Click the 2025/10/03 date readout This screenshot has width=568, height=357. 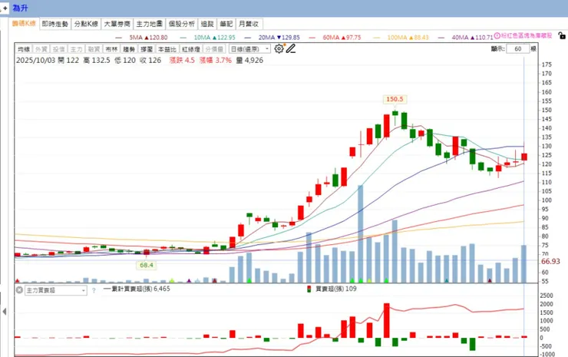(35, 60)
